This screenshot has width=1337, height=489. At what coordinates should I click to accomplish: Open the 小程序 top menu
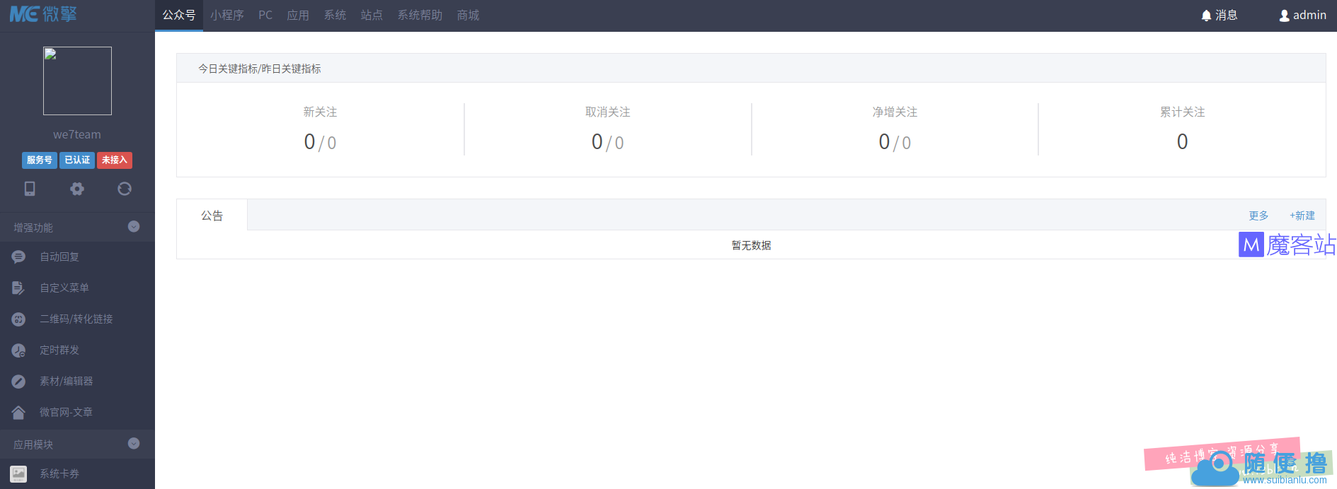point(226,16)
